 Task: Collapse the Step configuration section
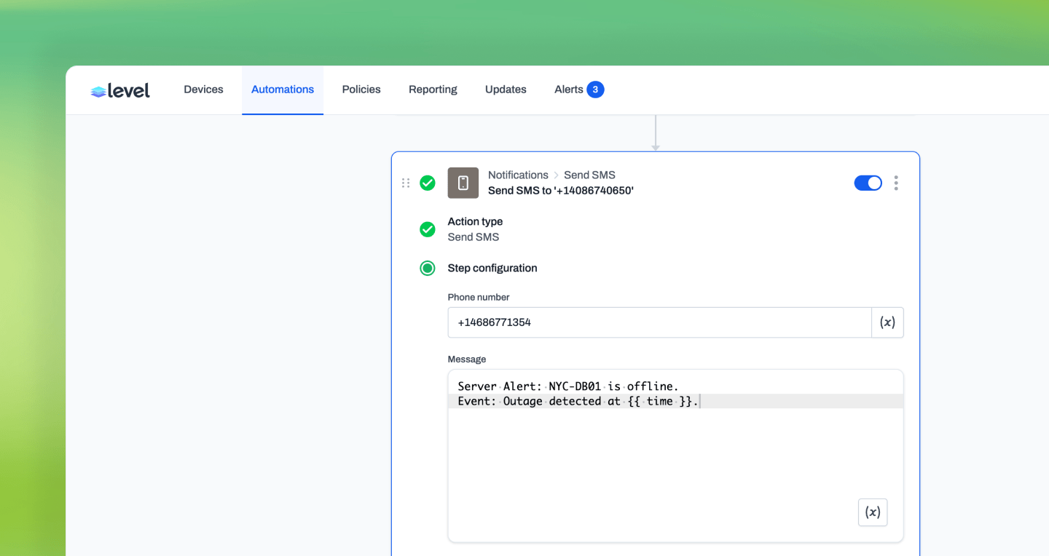[x=492, y=268]
